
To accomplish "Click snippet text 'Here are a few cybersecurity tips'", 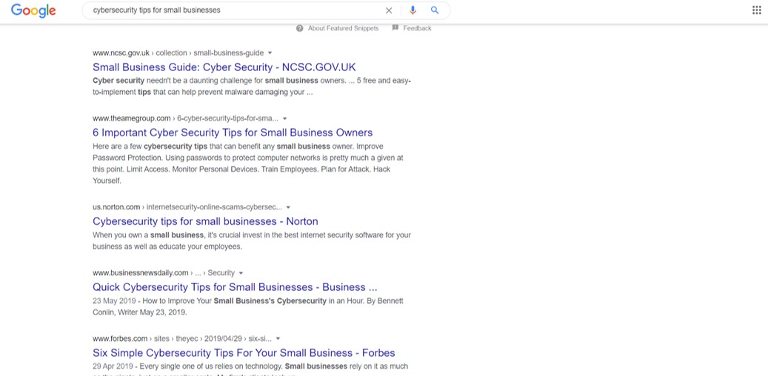I will point(151,147).
